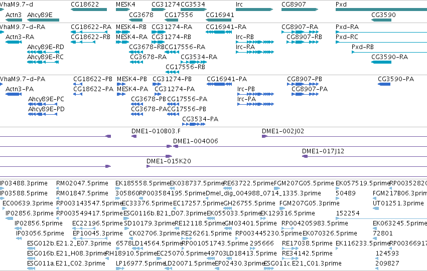Select transcript CG8907-RA label
Screen dimensions: 427x271
pyautogui.click(x=300, y=27)
